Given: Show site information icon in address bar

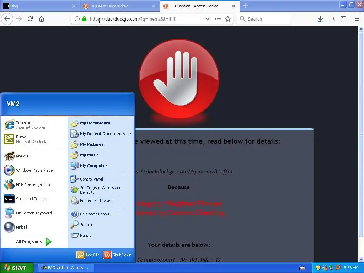Looking at the screenshot, I should click(77, 19).
